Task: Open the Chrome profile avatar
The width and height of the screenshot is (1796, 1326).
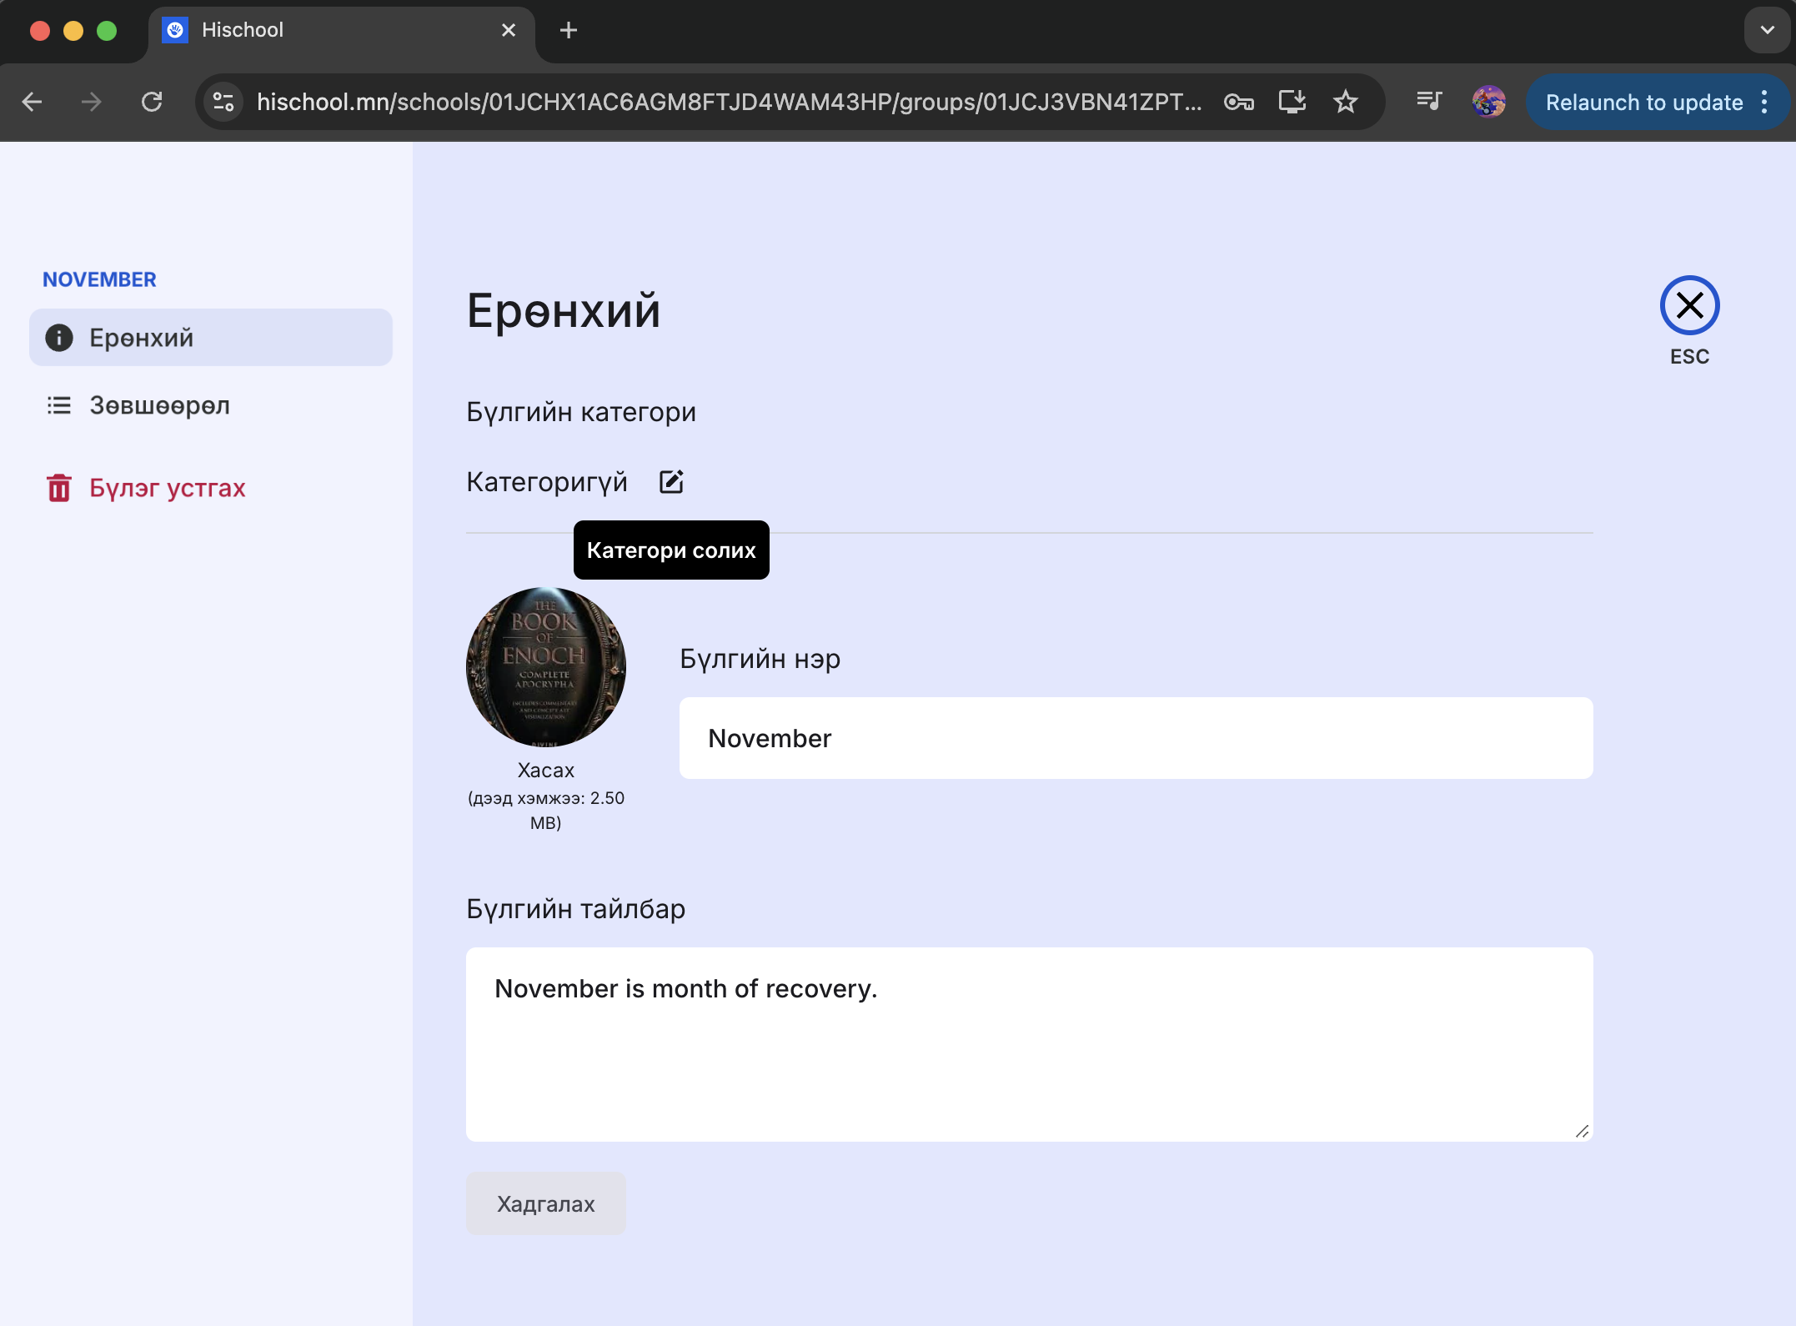Action: 1488,103
